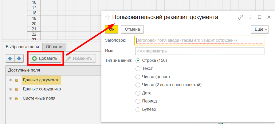275x124 pixels.
Task: Open the three-dot dialog menu icon
Action: pos(250,17)
